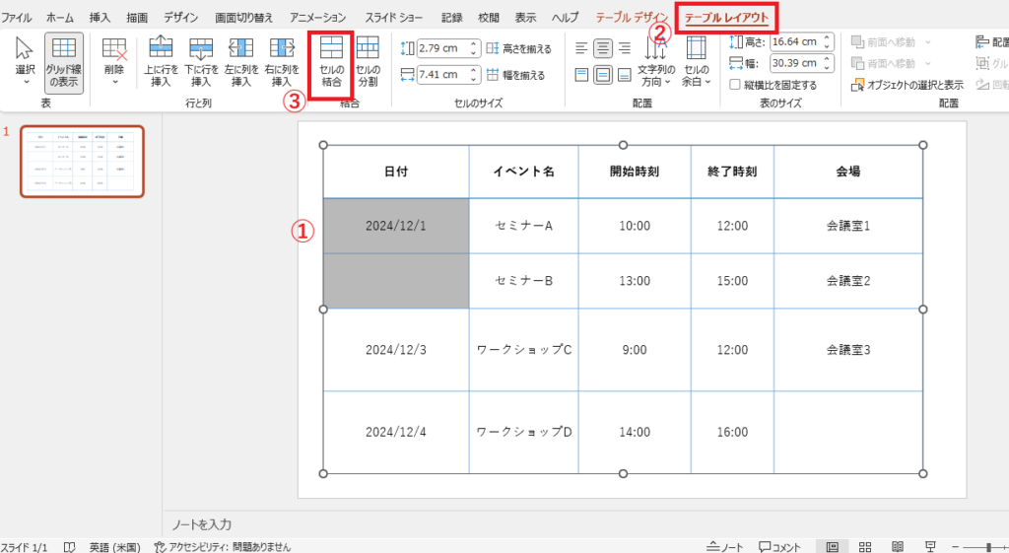Image resolution: width=1009 pixels, height=553 pixels.
Task: Toggle the Notes (ノート) pane in status bar
Action: 724,546
